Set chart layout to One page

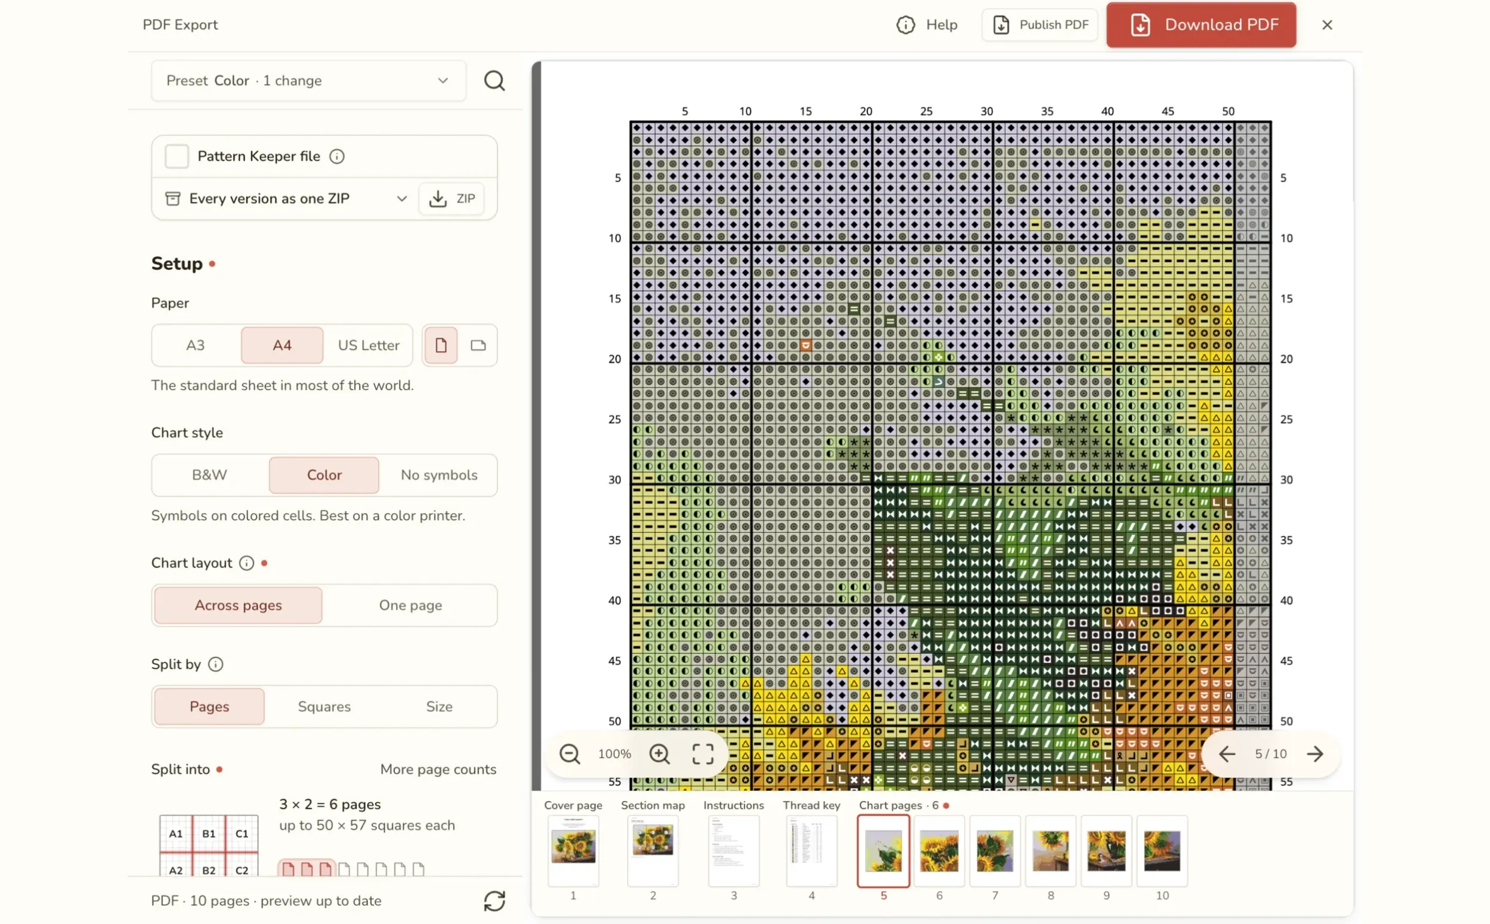[410, 605]
